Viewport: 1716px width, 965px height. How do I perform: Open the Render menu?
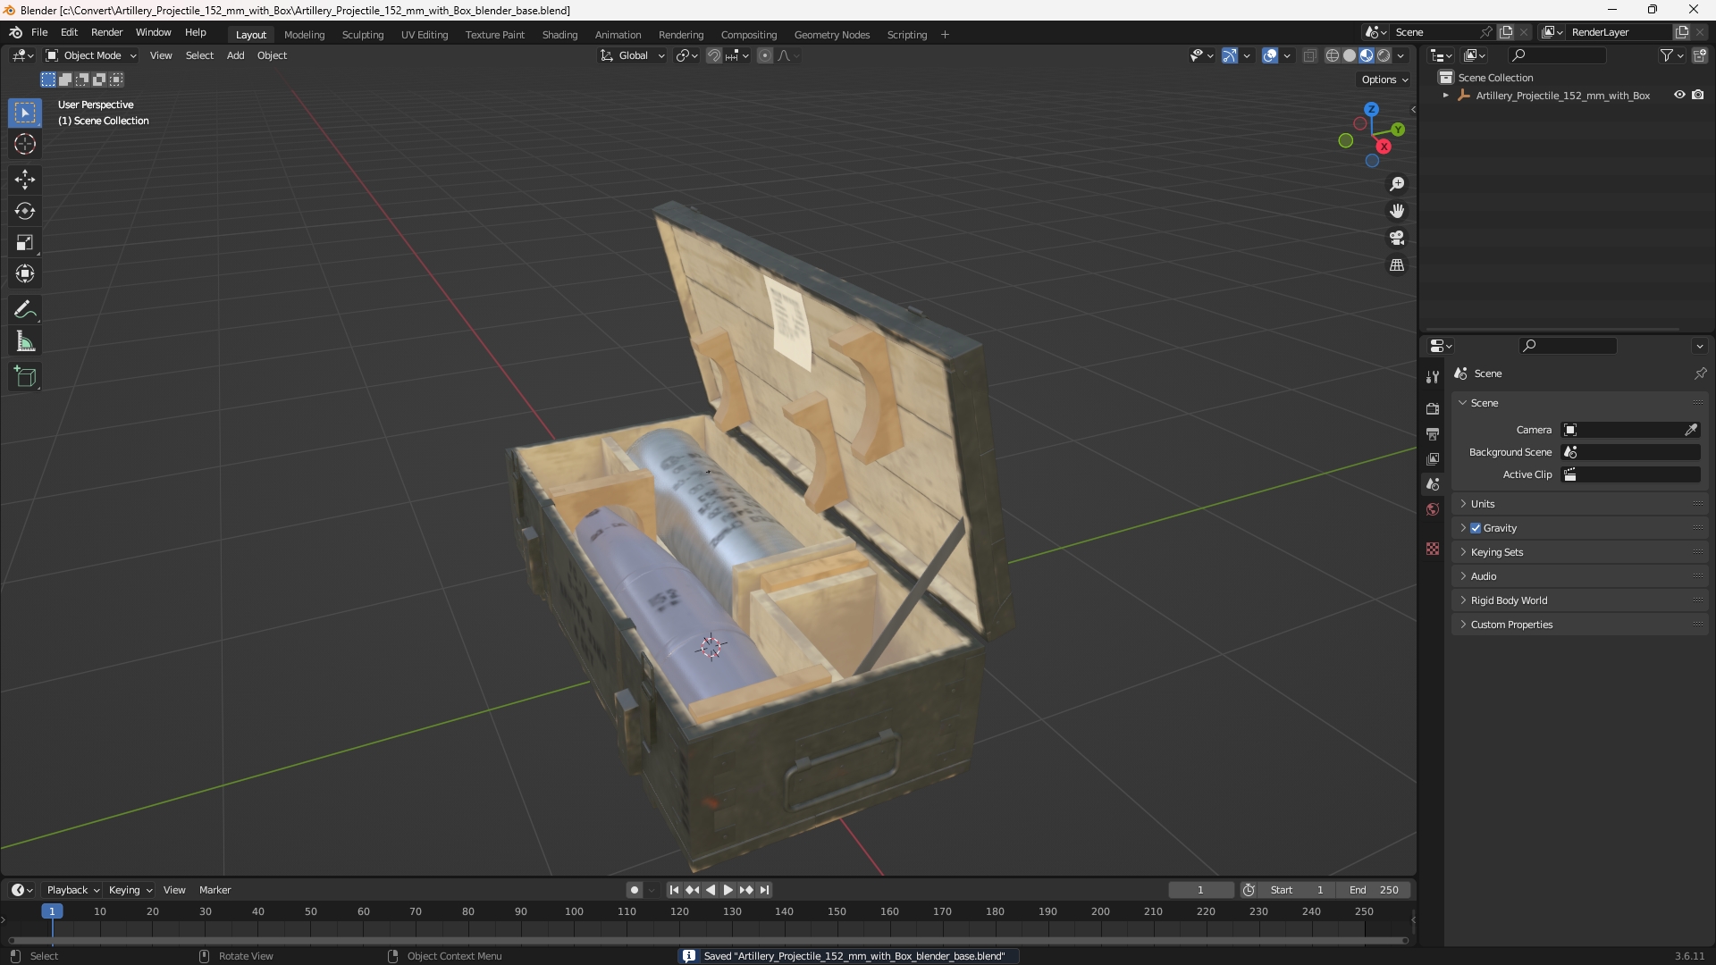(x=106, y=32)
